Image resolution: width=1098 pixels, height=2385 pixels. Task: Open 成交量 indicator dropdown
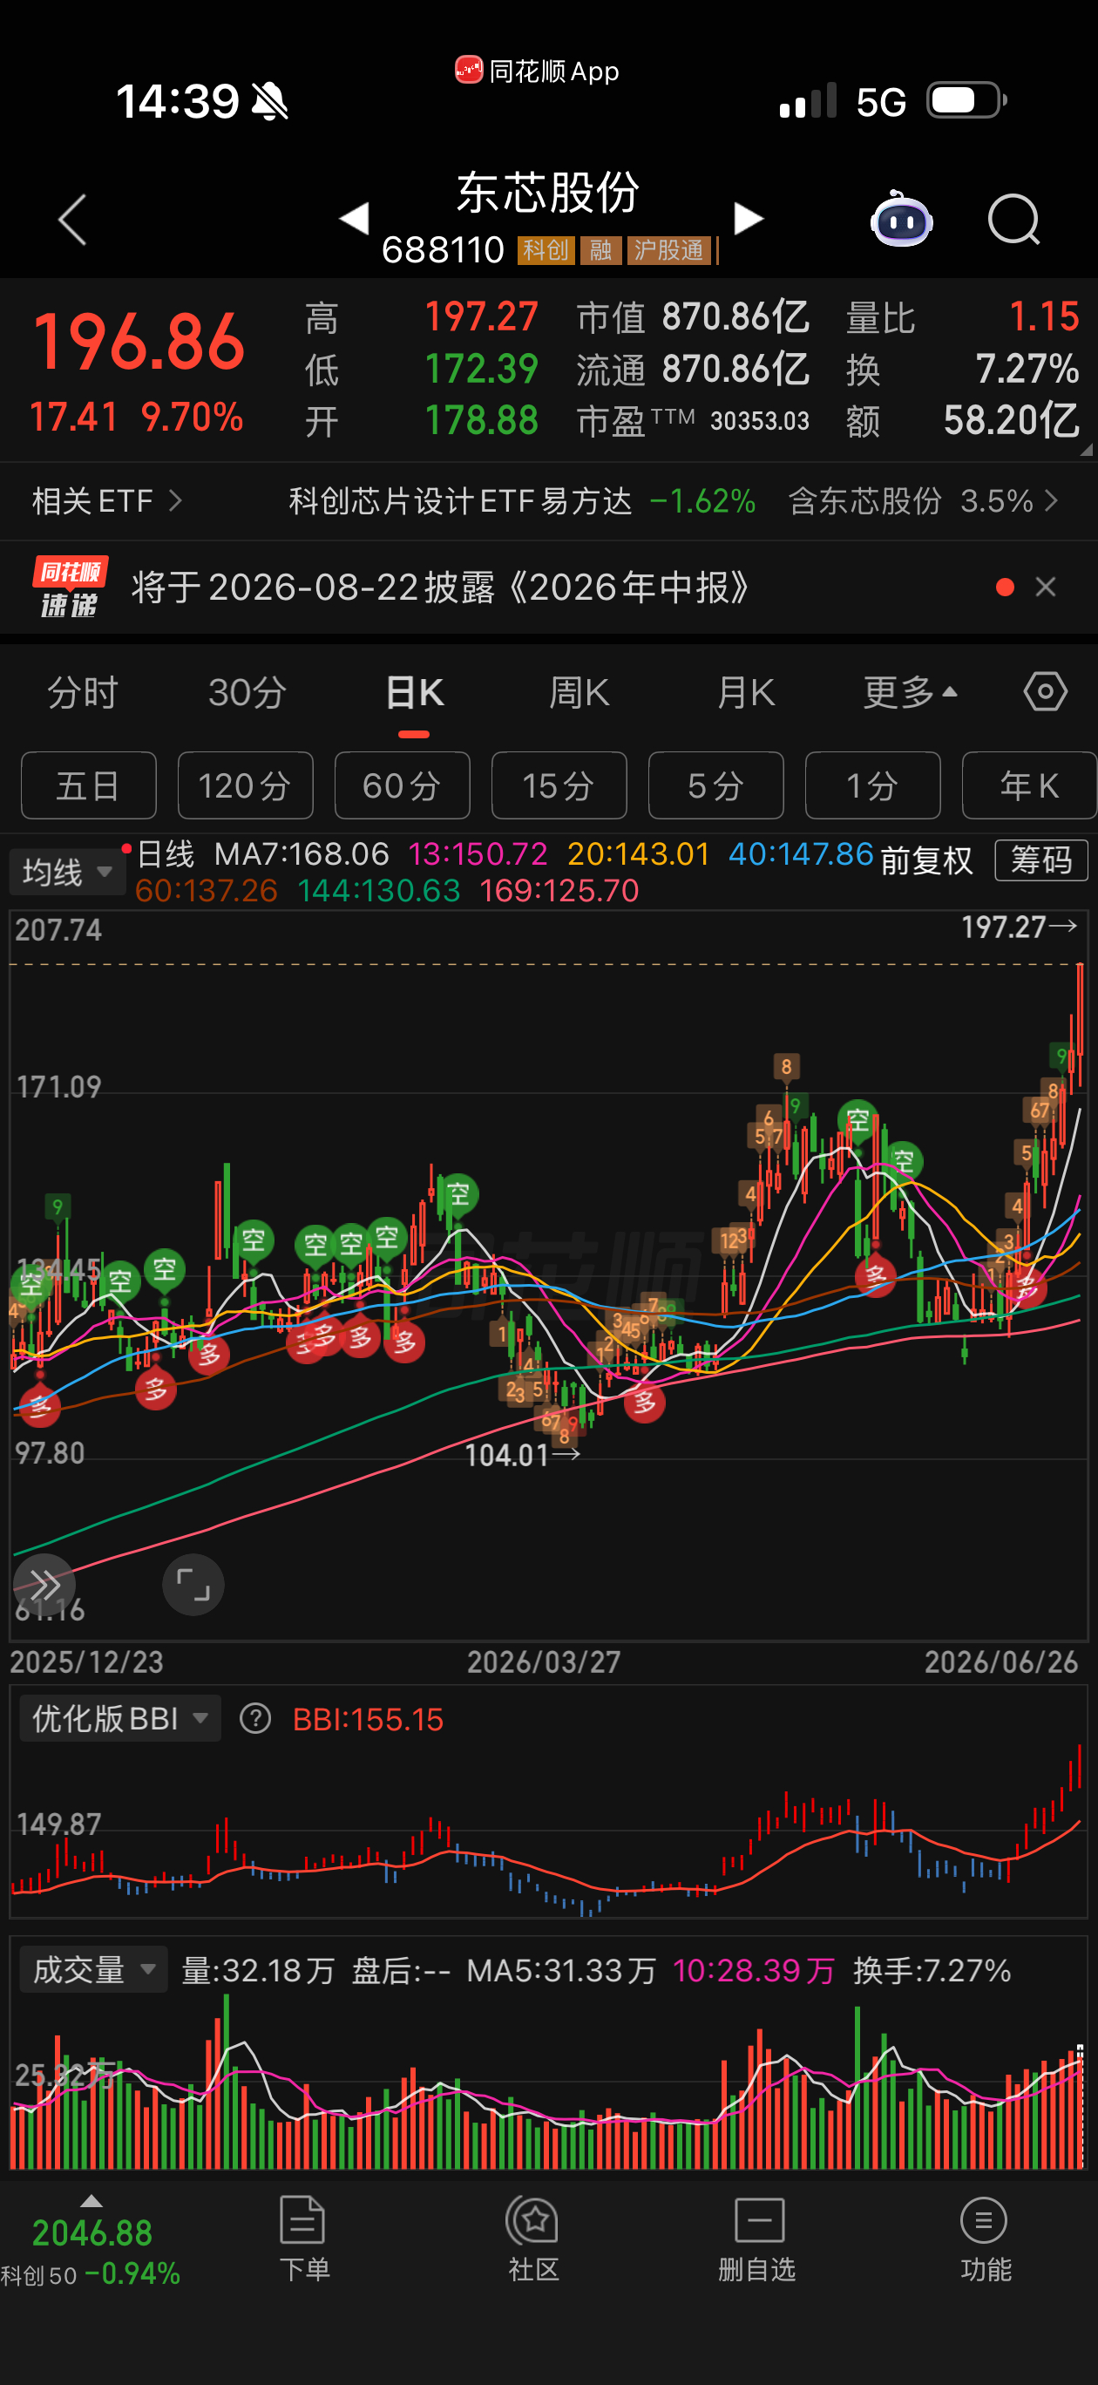point(93,1969)
